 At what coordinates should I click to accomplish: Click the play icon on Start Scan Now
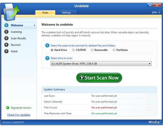click(82, 78)
